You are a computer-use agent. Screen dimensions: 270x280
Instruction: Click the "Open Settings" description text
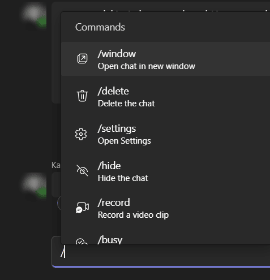125,141
